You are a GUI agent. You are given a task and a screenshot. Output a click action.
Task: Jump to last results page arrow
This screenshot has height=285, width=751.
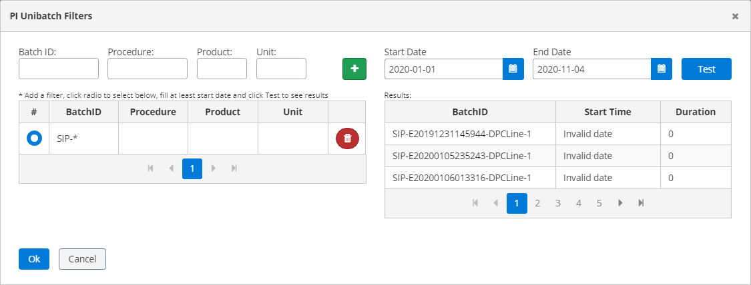point(641,203)
